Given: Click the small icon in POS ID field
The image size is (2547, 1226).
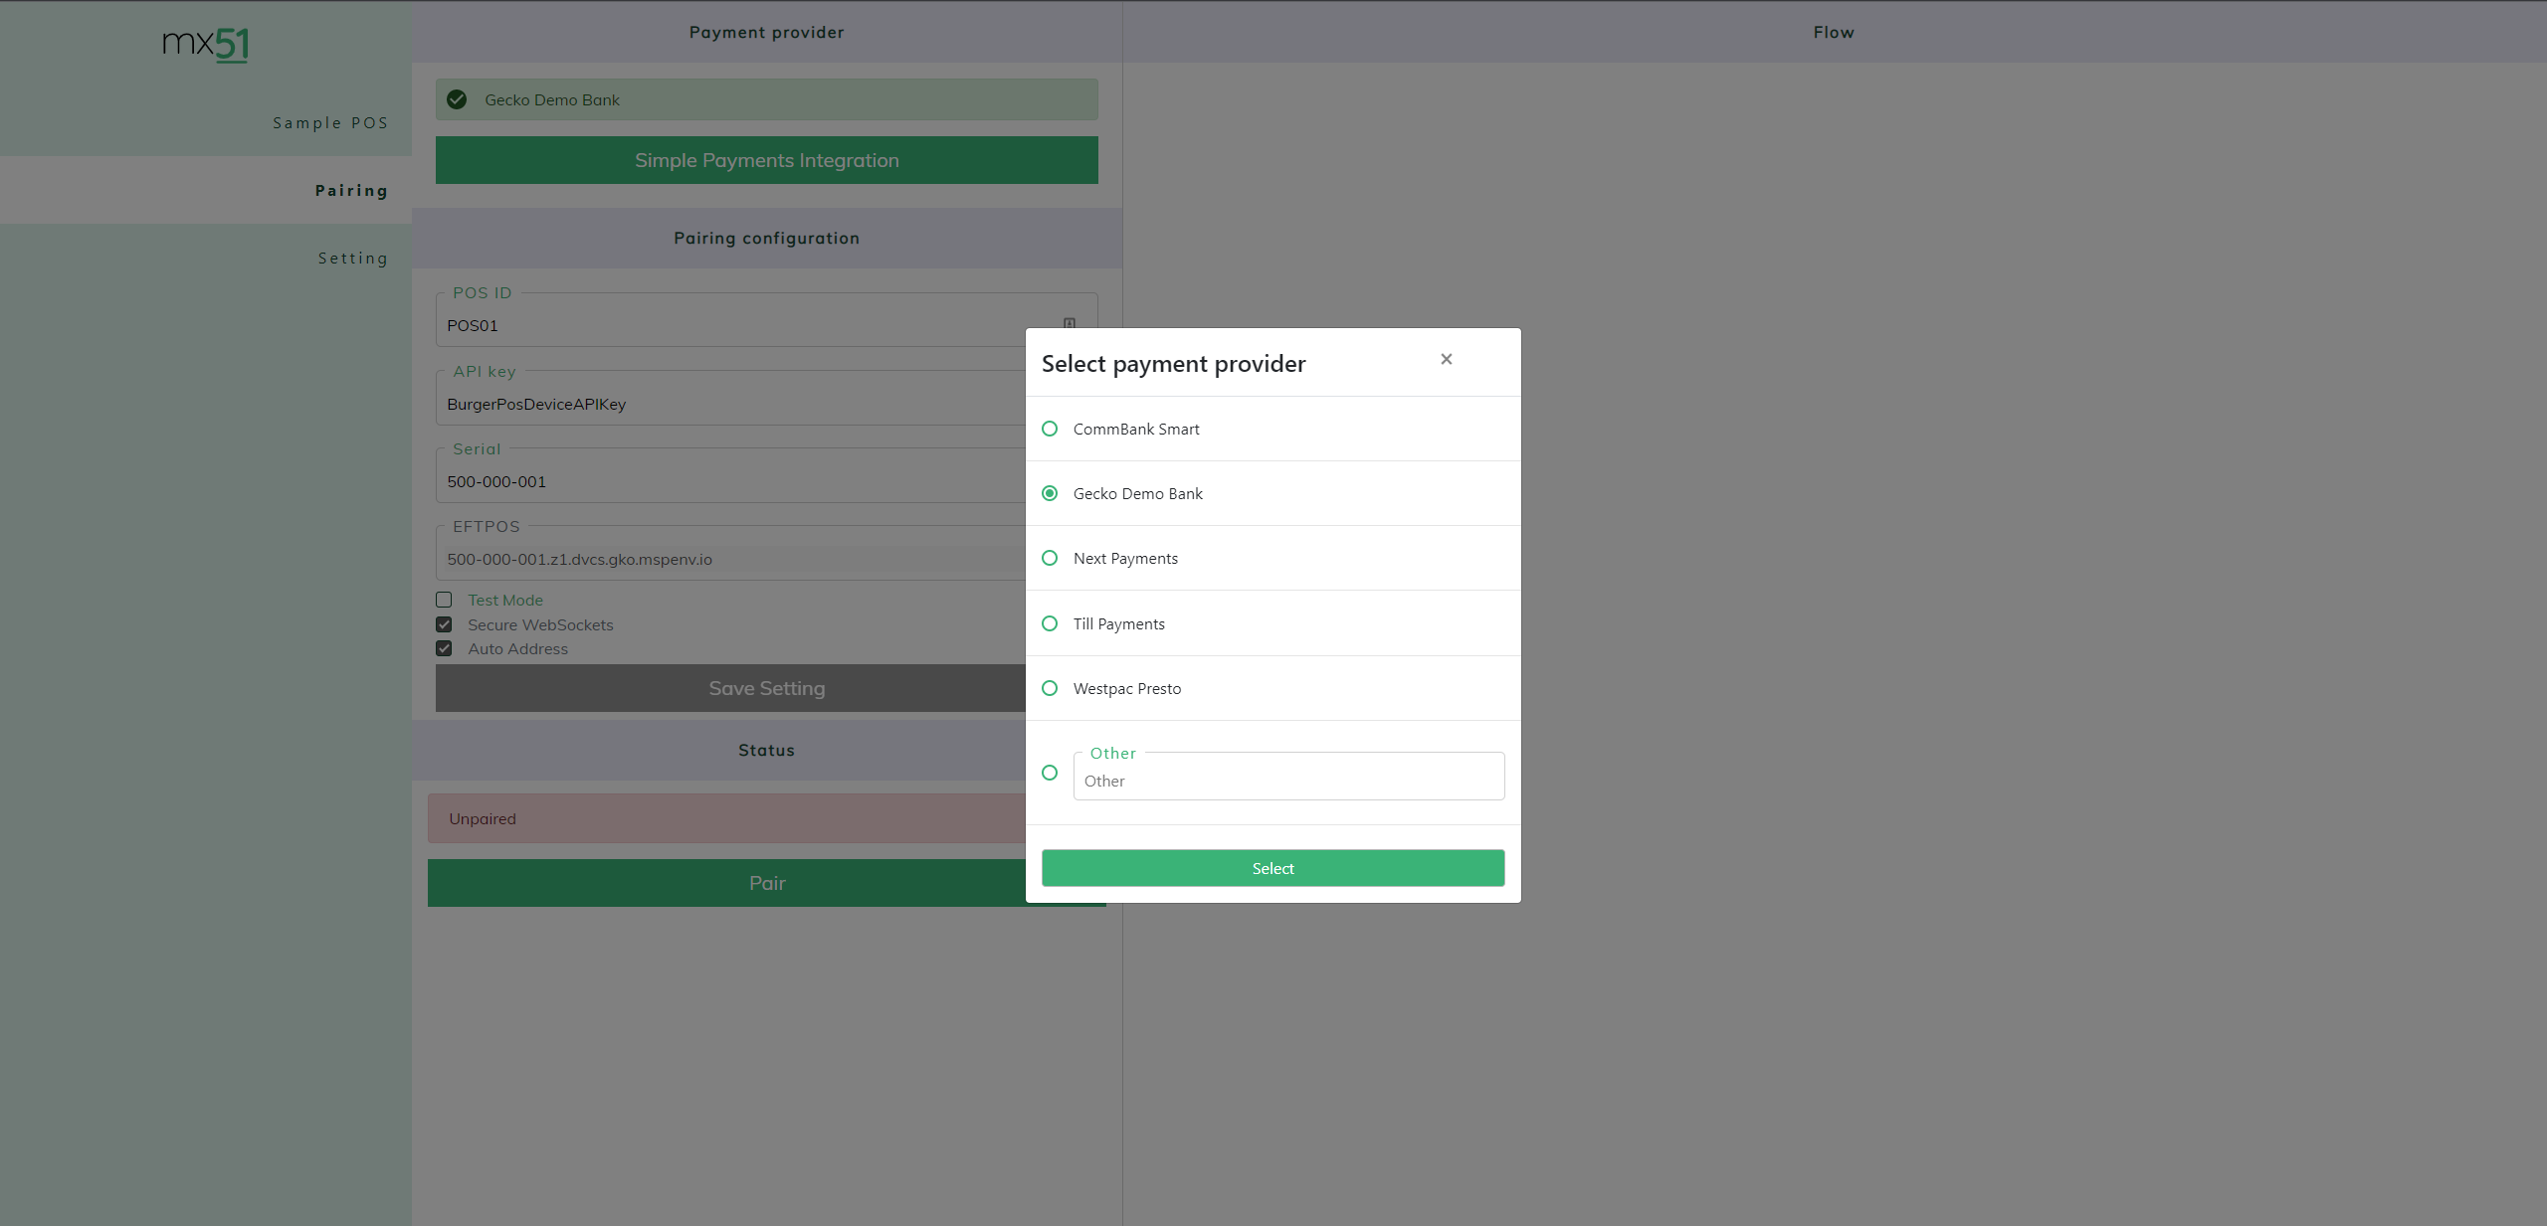Looking at the screenshot, I should click(1069, 323).
